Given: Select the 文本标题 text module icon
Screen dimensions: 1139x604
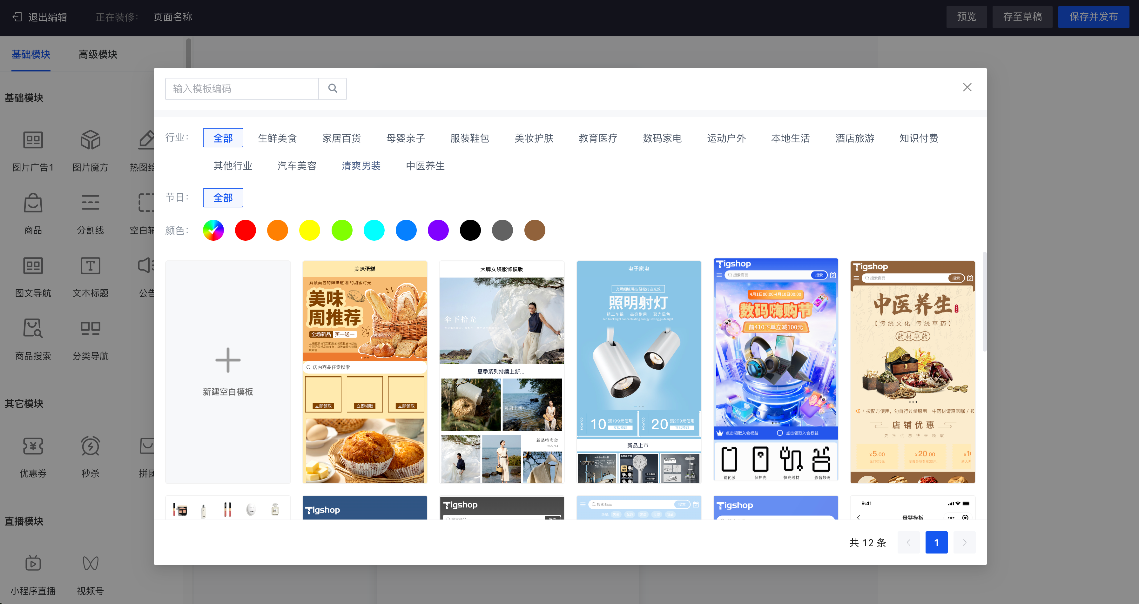Looking at the screenshot, I should (90, 266).
